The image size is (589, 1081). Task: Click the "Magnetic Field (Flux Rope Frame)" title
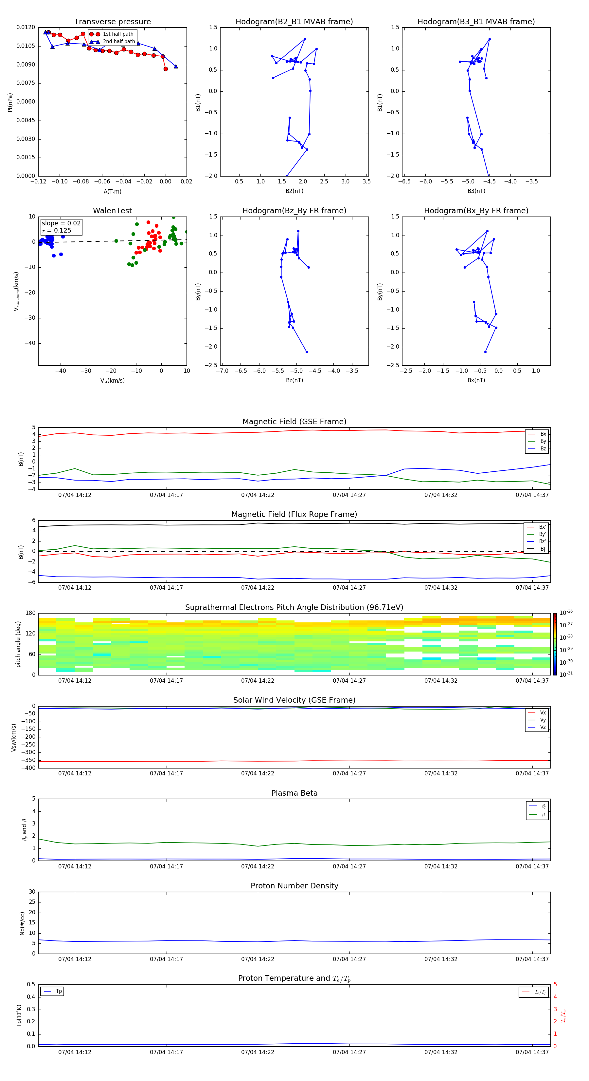(x=294, y=515)
